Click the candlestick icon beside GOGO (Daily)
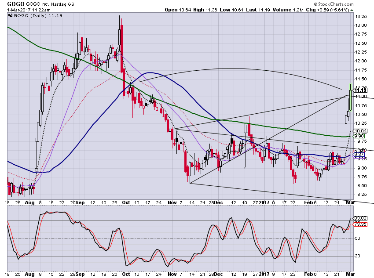The image size is (374, 278). [x=10, y=16]
